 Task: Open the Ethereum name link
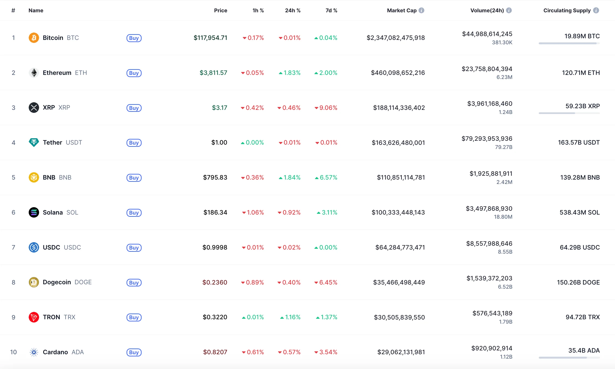pos(57,73)
